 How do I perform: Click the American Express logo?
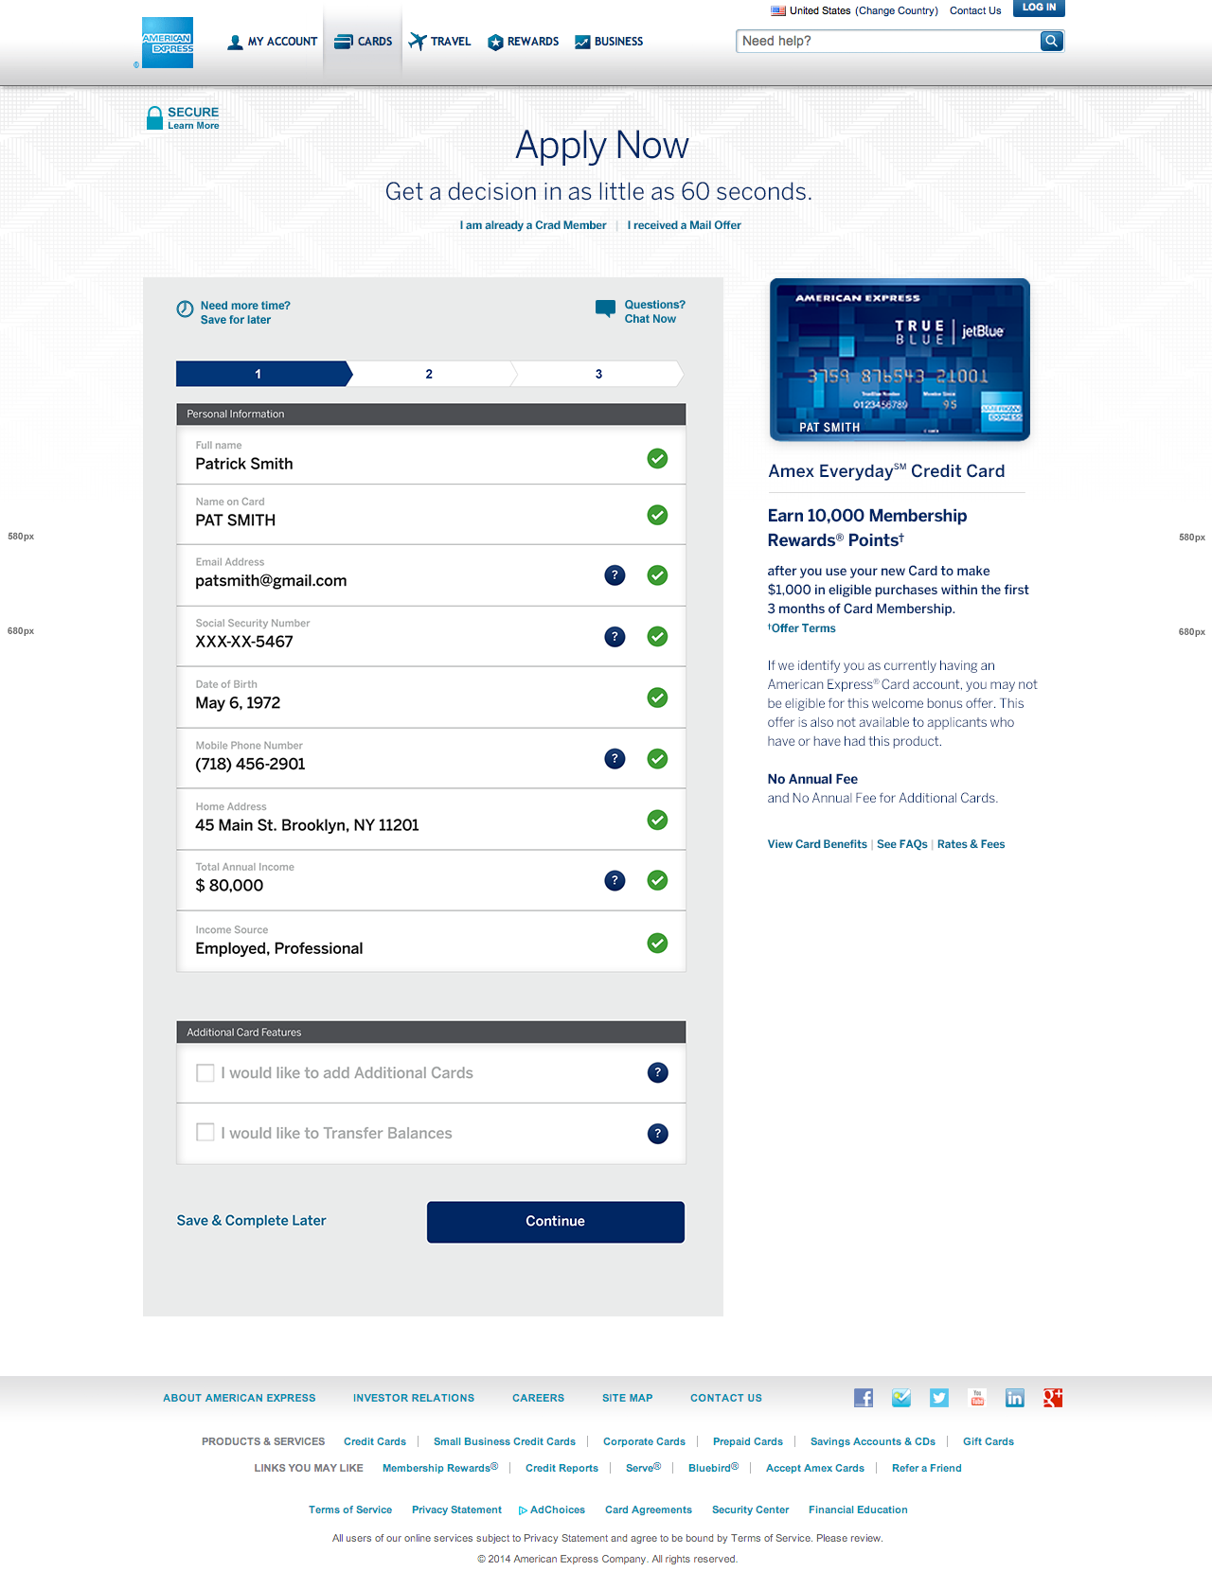168,43
